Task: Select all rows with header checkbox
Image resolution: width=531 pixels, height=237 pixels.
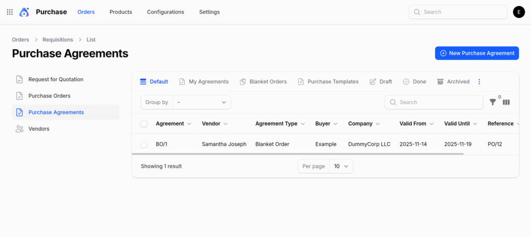Action: click(x=144, y=124)
